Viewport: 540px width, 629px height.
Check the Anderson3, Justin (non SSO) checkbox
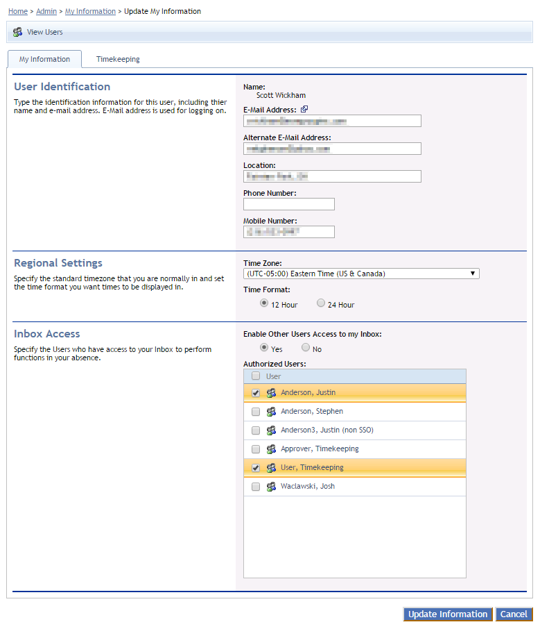(x=256, y=430)
